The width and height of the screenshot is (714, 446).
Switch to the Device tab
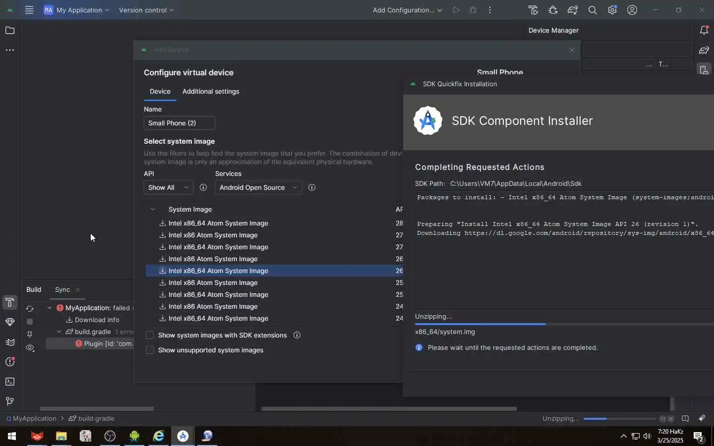[x=160, y=92]
